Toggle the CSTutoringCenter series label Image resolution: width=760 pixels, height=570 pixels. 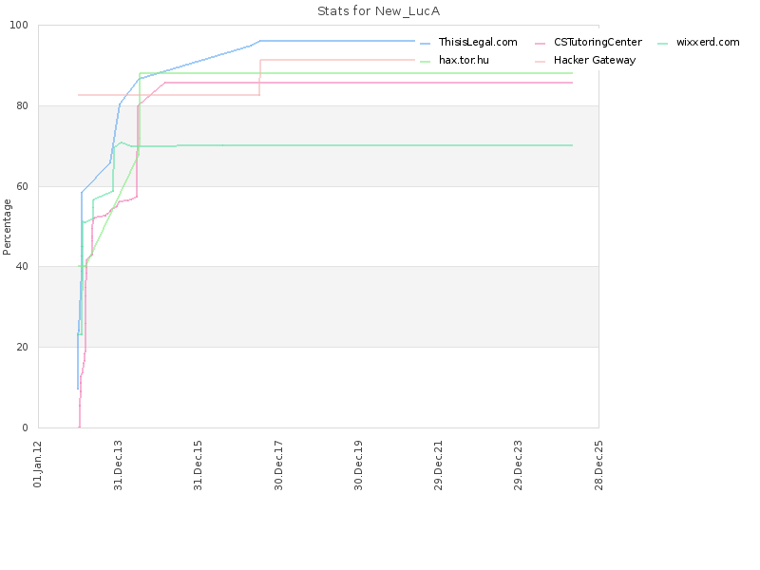pos(598,42)
